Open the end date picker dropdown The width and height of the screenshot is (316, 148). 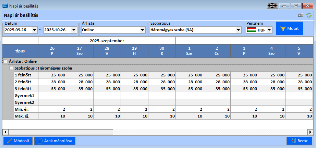(x=74, y=30)
